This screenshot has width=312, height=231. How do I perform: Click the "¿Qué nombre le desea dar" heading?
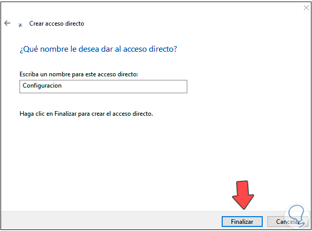77,49
